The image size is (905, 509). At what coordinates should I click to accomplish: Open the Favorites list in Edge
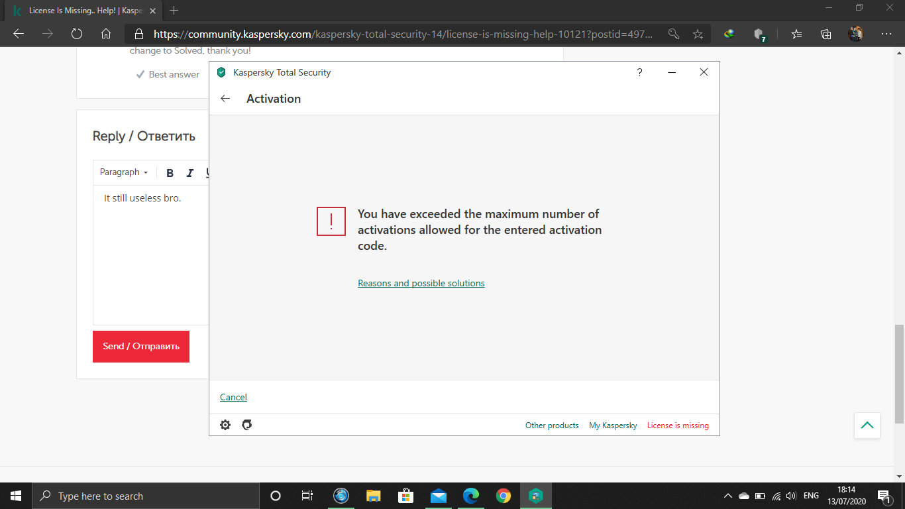pyautogui.click(x=796, y=34)
